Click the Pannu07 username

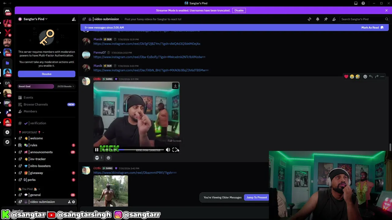pos(100,53)
